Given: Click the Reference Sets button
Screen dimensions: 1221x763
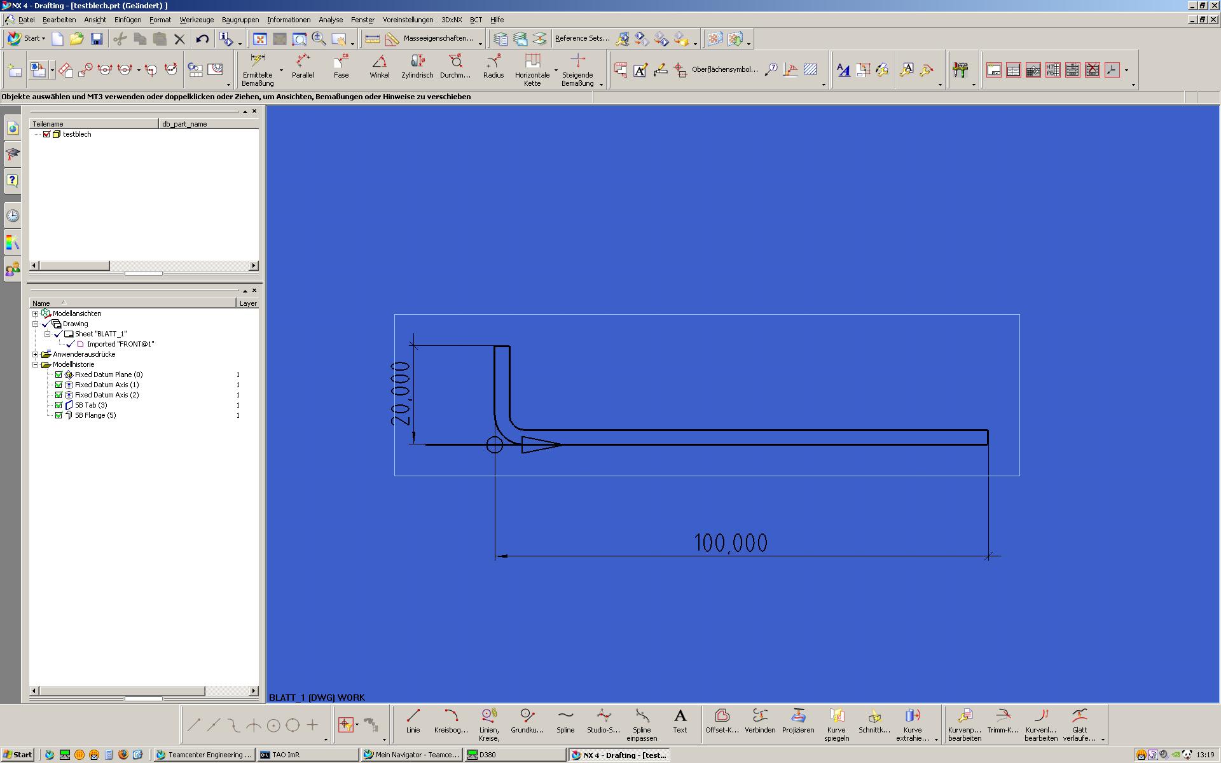Looking at the screenshot, I should 582,39.
